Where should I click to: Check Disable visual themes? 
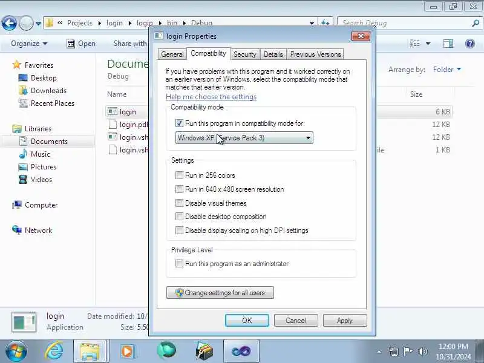[x=179, y=203]
